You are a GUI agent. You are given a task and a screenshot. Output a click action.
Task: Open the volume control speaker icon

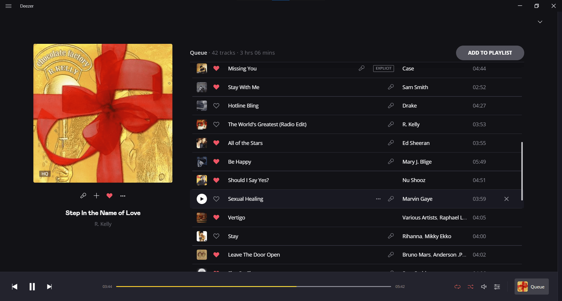484,287
